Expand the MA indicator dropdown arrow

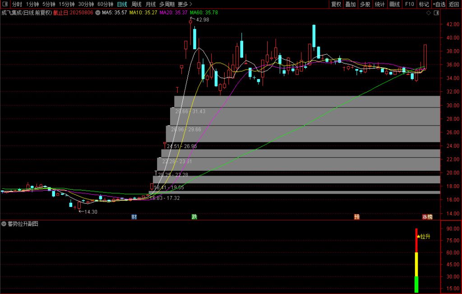[x=98, y=13]
